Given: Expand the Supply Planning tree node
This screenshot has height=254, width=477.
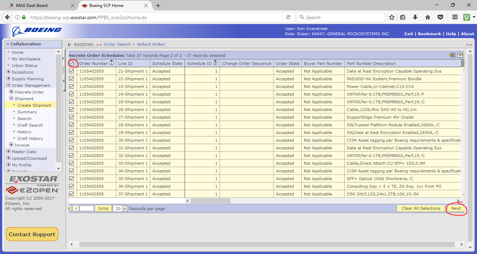Looking at the screenshot, I should 8,79.
